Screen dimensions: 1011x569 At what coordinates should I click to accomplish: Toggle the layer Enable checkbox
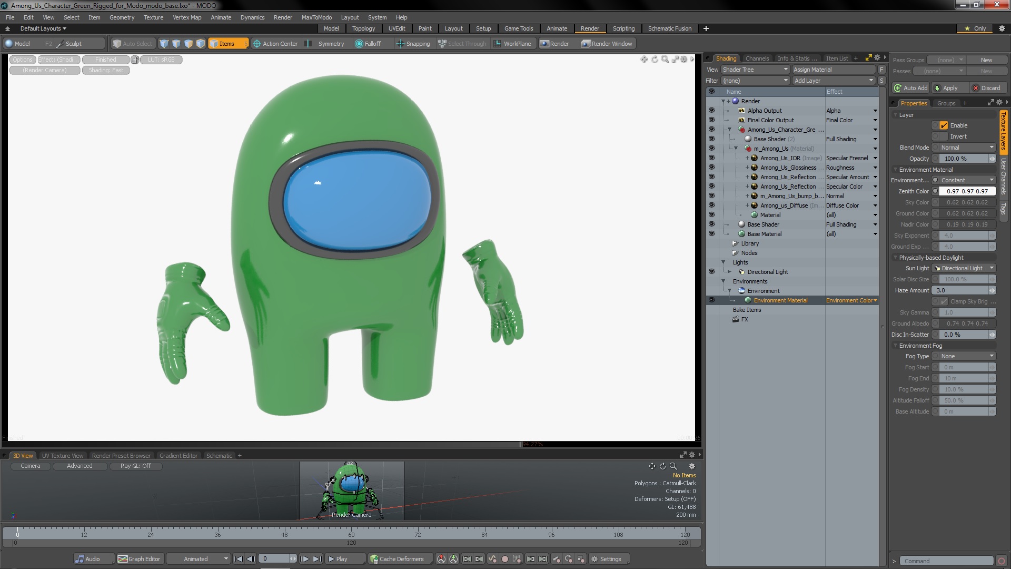944,125
